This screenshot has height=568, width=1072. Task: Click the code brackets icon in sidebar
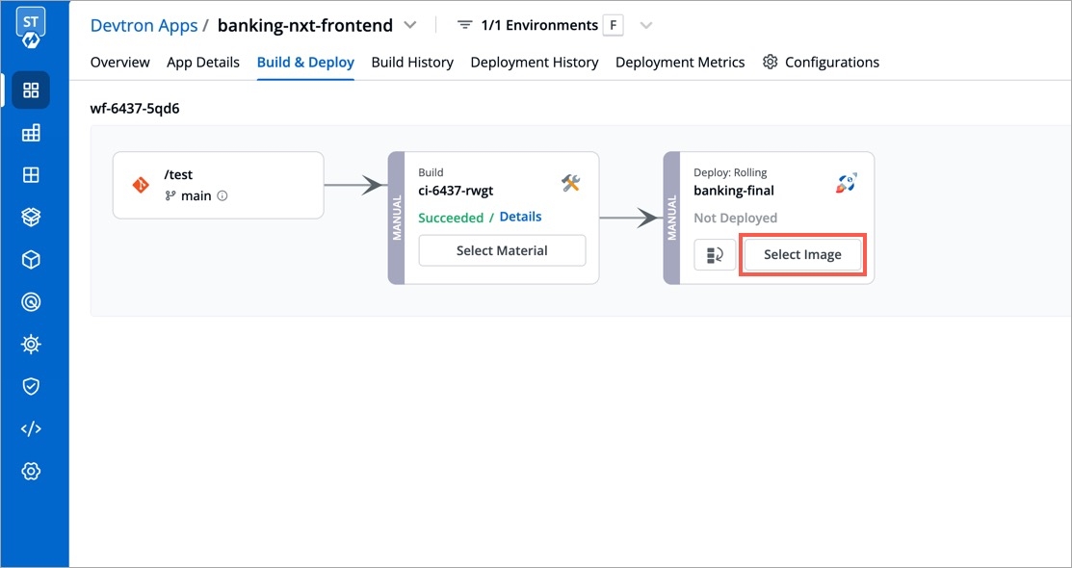tap(31, 428)
